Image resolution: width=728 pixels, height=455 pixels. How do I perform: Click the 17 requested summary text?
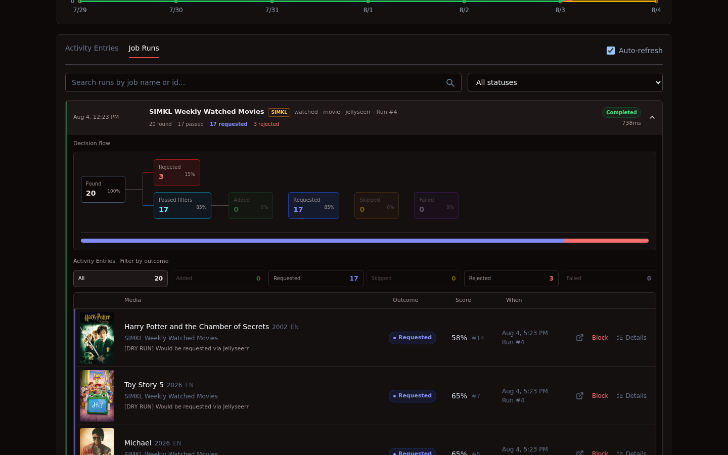[x=229, y=124]
